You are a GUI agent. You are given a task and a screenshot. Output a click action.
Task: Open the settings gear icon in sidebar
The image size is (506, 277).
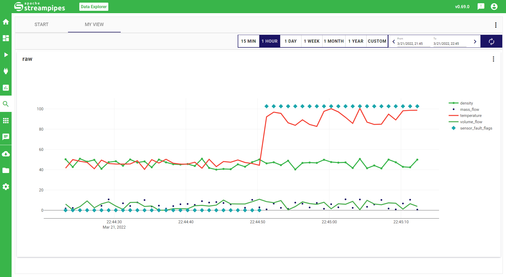point(6,187)
